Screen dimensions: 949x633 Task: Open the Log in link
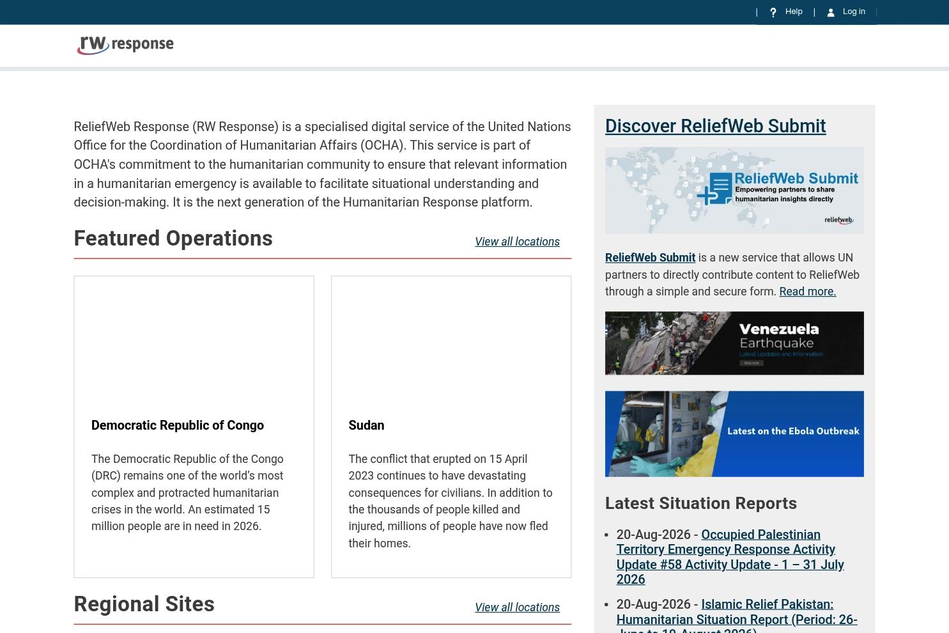854,12
